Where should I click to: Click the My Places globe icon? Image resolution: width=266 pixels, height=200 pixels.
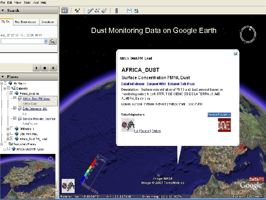click(10, 83)
